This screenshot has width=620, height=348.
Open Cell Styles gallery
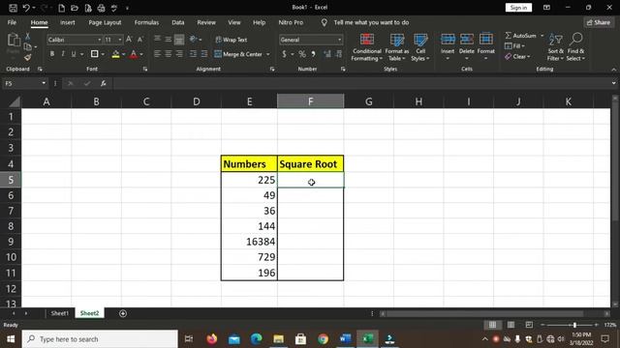[x=420, y=47]
